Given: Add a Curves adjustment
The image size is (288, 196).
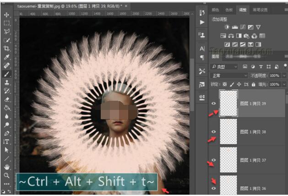Looking at the screenshot, I should coord(243,27).
